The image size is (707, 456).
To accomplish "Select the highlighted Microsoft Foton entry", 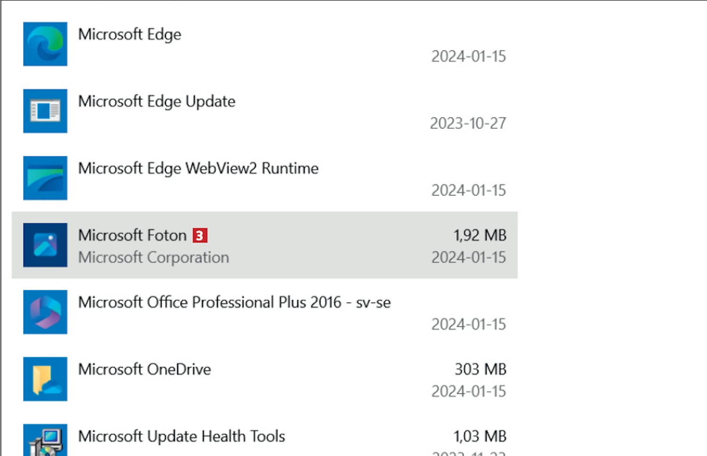I will pyautogui.click(x=264, y=245).
